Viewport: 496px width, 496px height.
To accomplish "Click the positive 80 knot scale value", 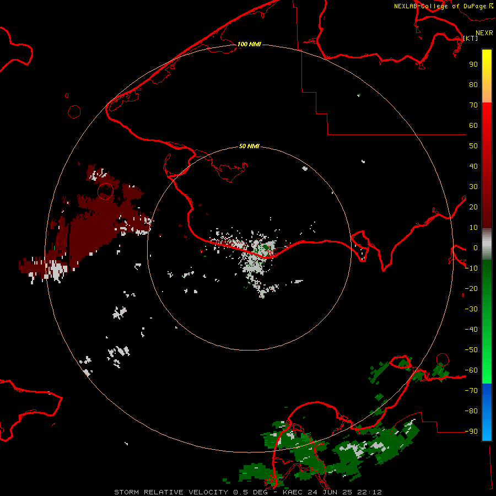I will pos(473,85).
